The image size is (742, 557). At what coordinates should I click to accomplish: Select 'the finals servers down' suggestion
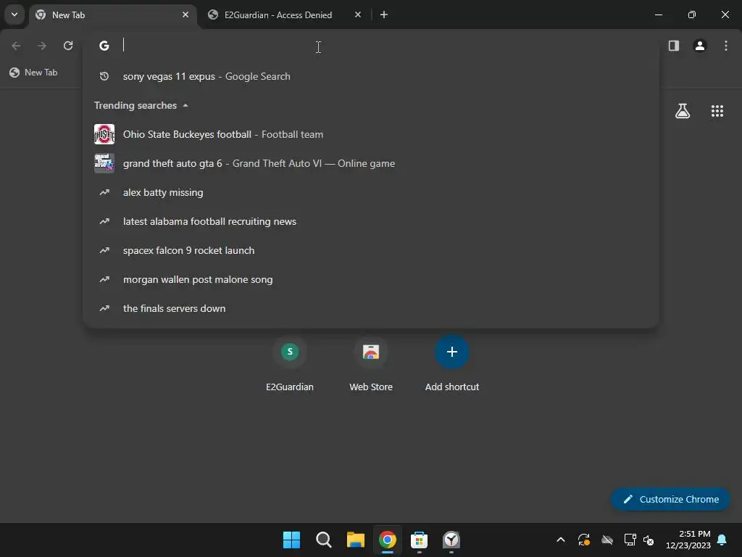click(371, 308)
